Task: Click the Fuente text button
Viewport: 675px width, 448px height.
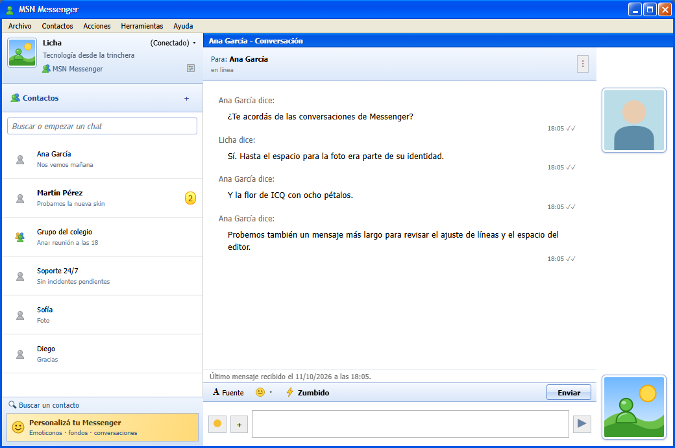Action: coord(233,392)
